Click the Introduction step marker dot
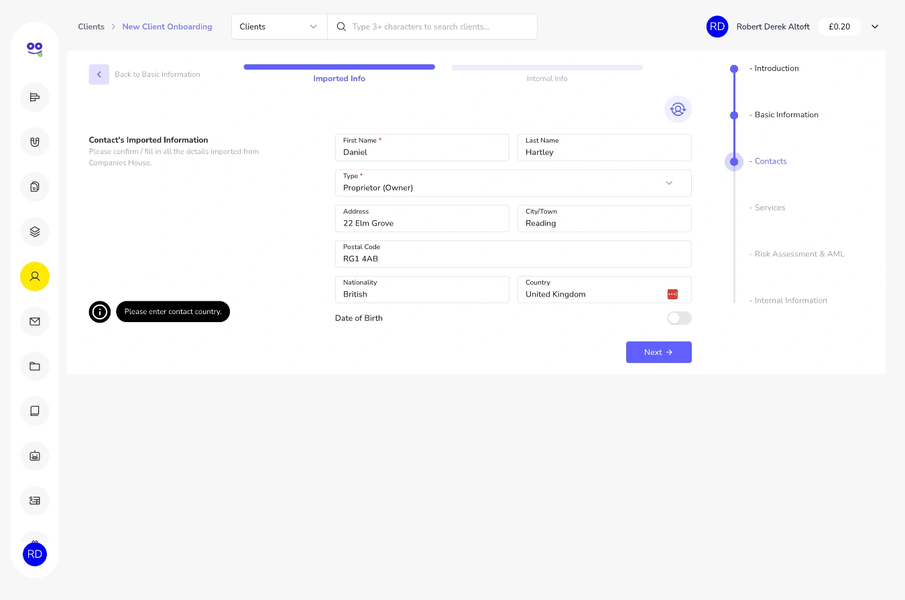The image size is (905, 600). (734, 68)
